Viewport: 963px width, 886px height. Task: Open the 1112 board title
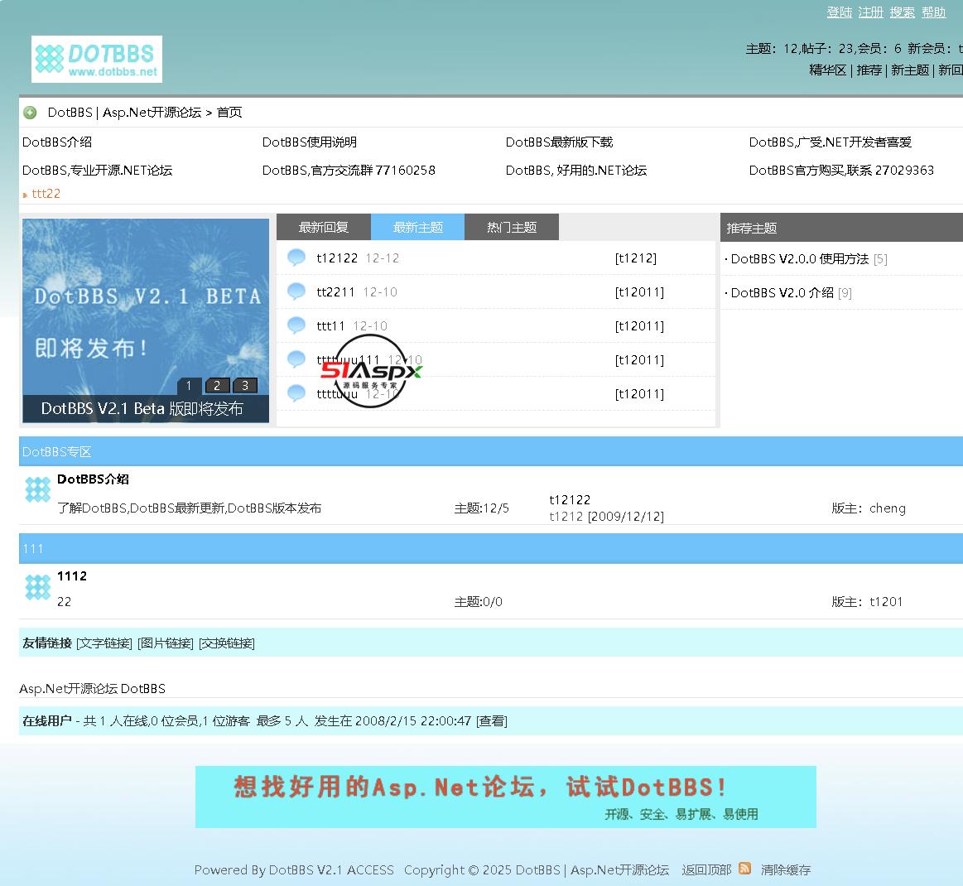point(72,576)
